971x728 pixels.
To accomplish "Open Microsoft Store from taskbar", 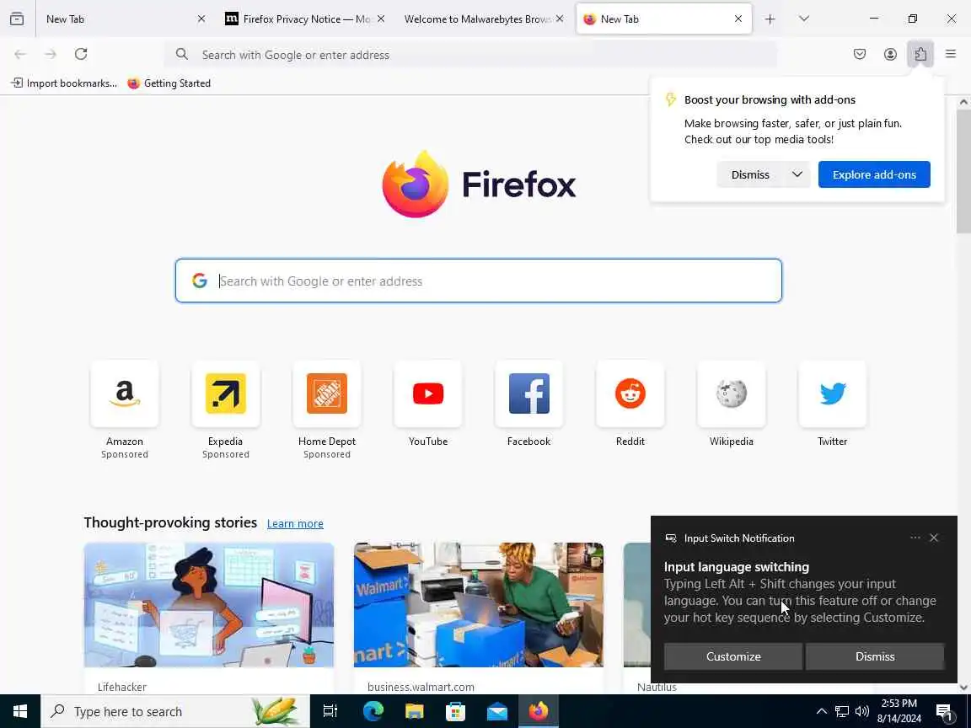I will [455, 711].
